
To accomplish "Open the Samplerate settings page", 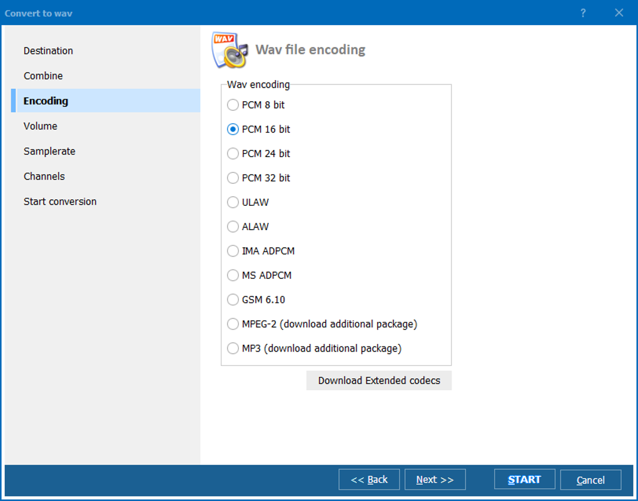I will [x=49, y=151].
